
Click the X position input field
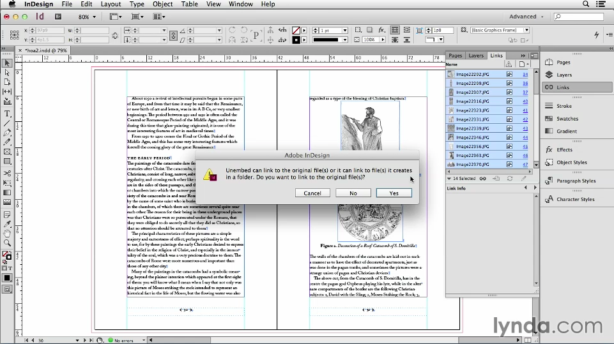(50, 30)
